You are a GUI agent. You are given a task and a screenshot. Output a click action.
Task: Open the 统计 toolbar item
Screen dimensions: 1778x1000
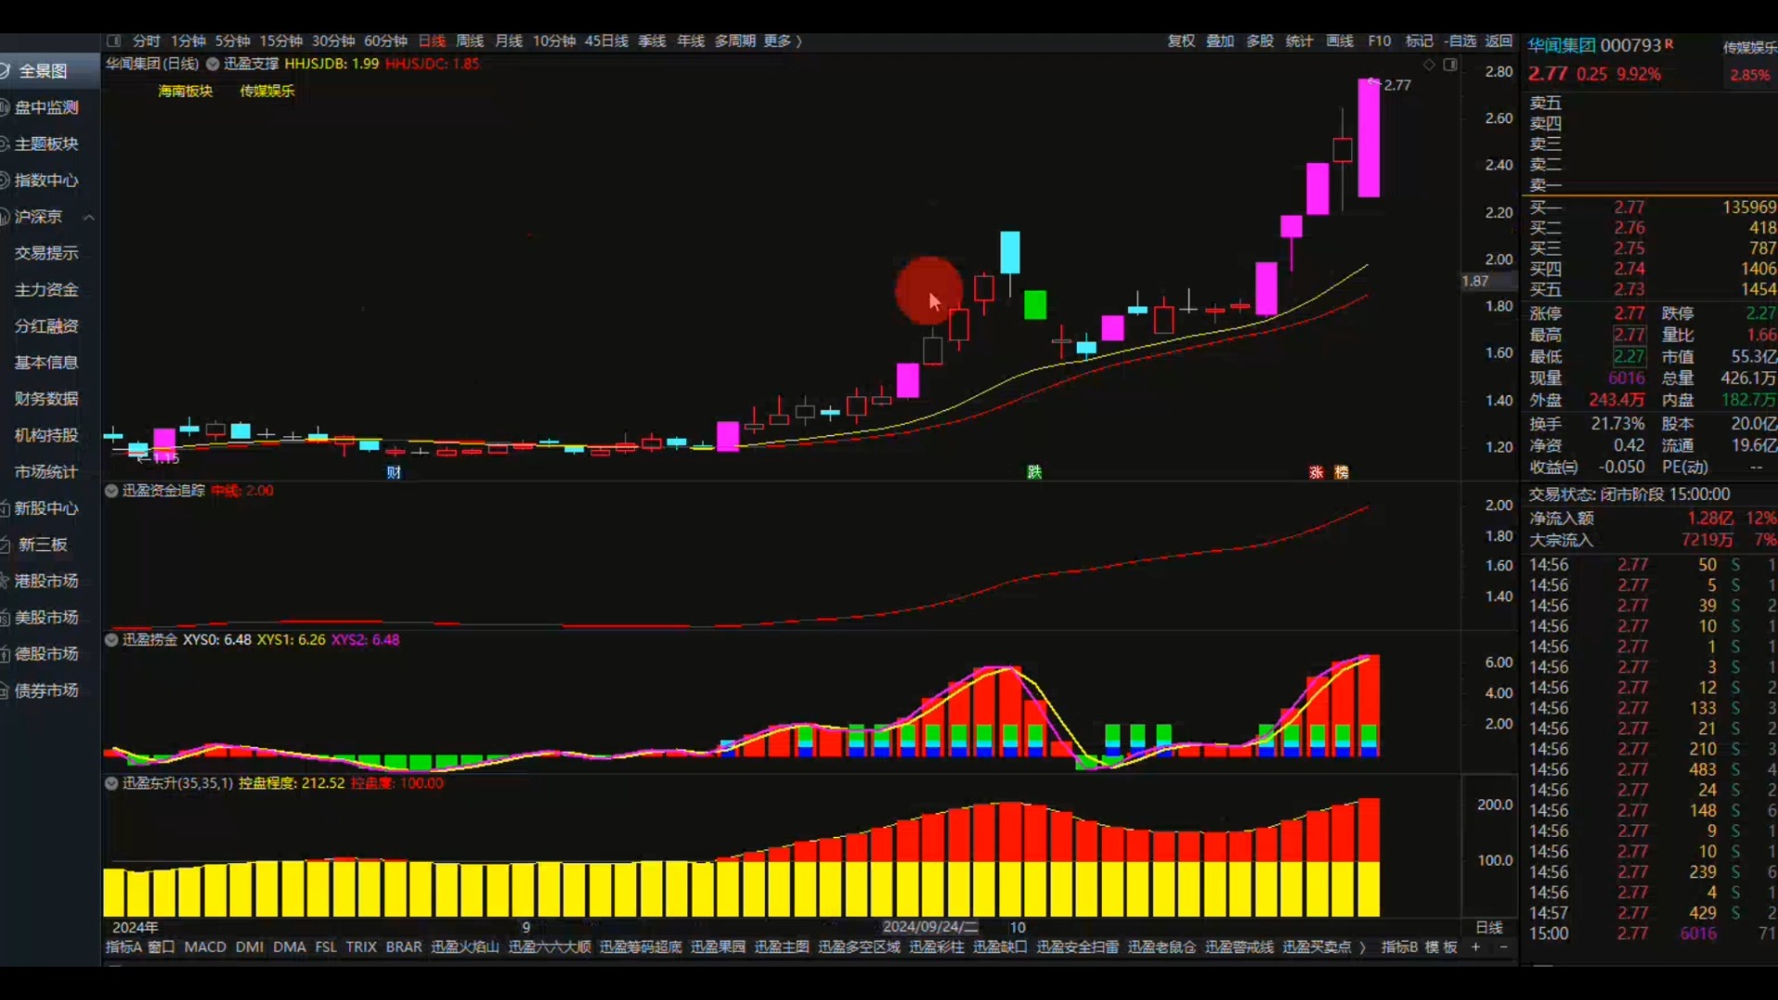tap(1299, 41)
